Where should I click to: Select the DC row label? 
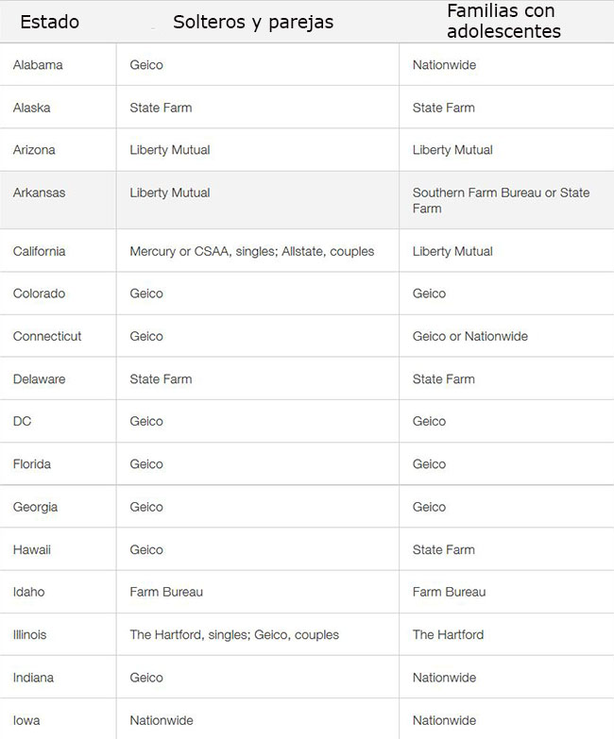pyautogui.click(x=22, y=421)
